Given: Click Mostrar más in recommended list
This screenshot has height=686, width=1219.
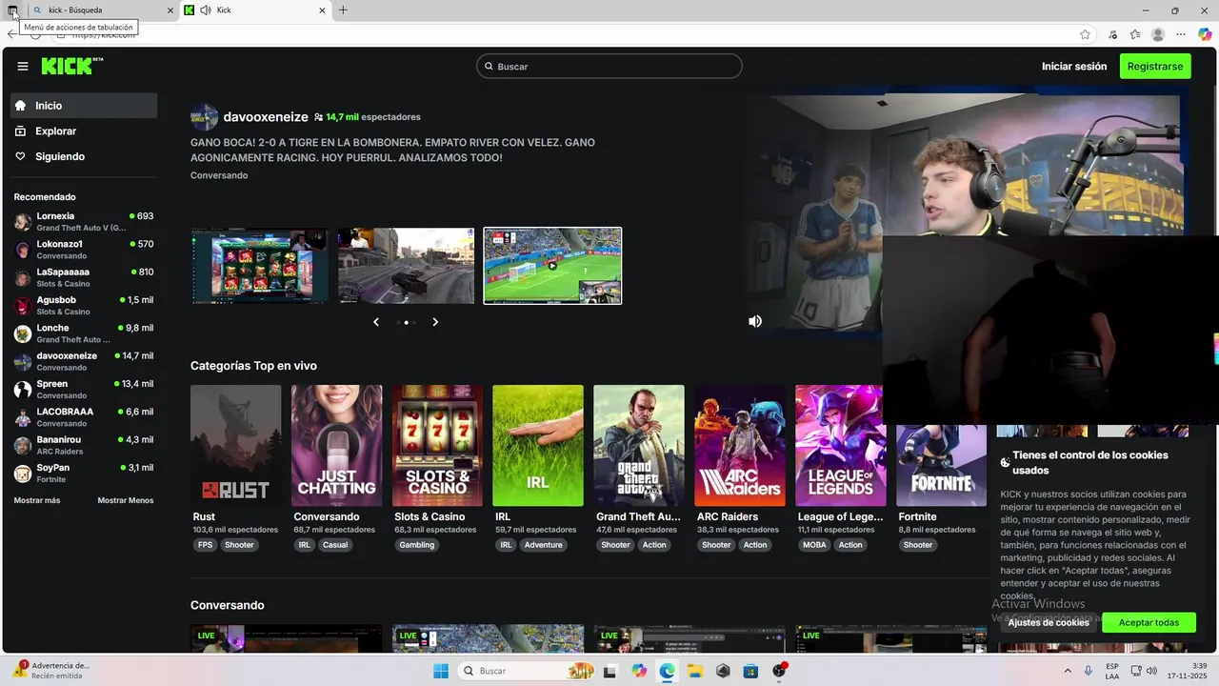Looking at the screenshot, I should tap(37, 500).
